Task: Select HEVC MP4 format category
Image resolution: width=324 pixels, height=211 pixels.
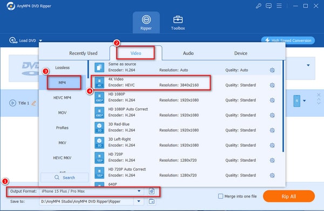Action: [x=63, y=97]
